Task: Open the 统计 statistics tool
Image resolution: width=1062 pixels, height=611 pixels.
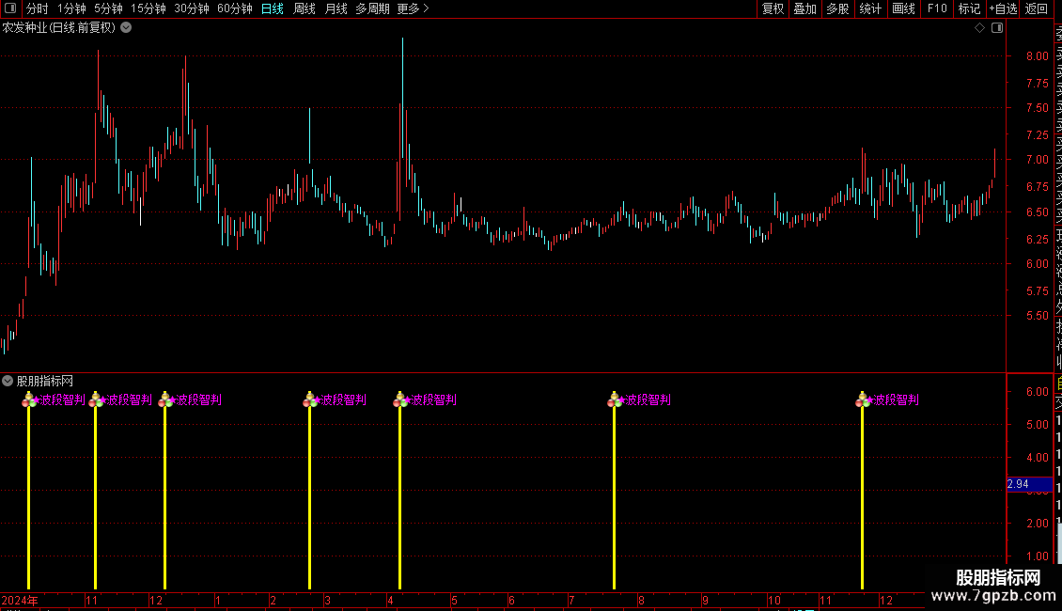Action: pyautogui.click(x=870, y=8)
